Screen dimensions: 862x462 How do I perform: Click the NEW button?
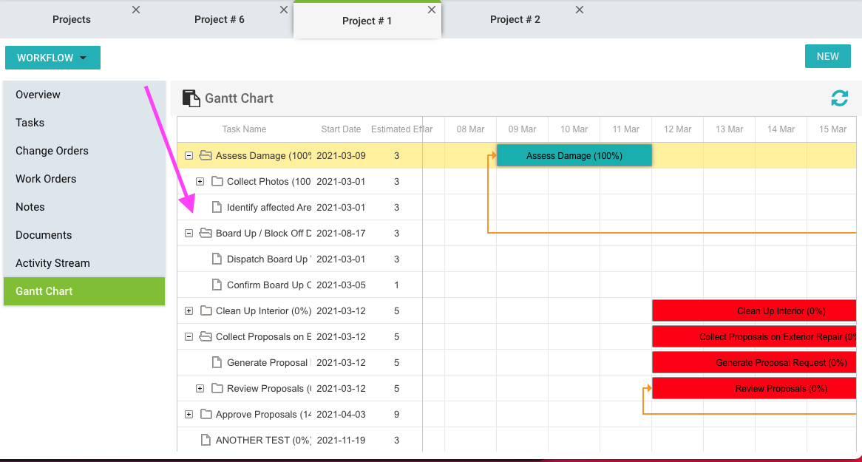point(827,55)
